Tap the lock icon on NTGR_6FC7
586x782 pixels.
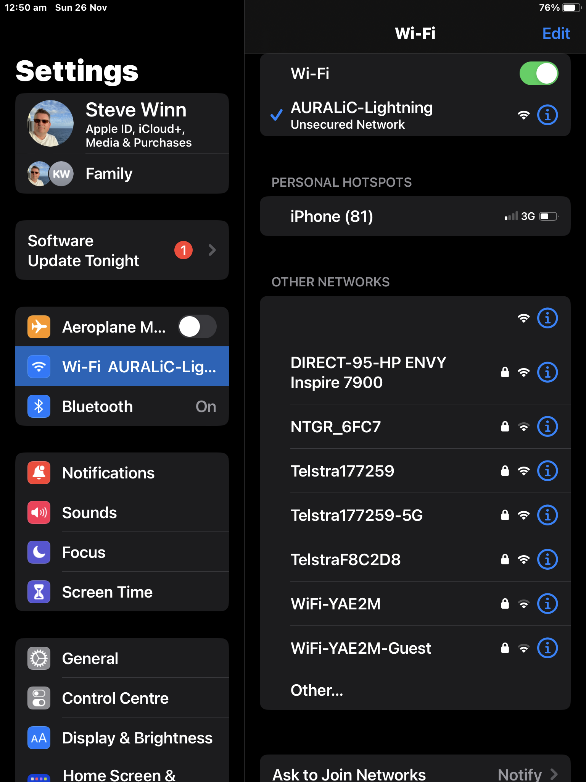505,426
